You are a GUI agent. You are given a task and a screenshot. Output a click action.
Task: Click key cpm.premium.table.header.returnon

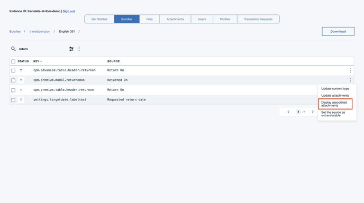point(63,89)
